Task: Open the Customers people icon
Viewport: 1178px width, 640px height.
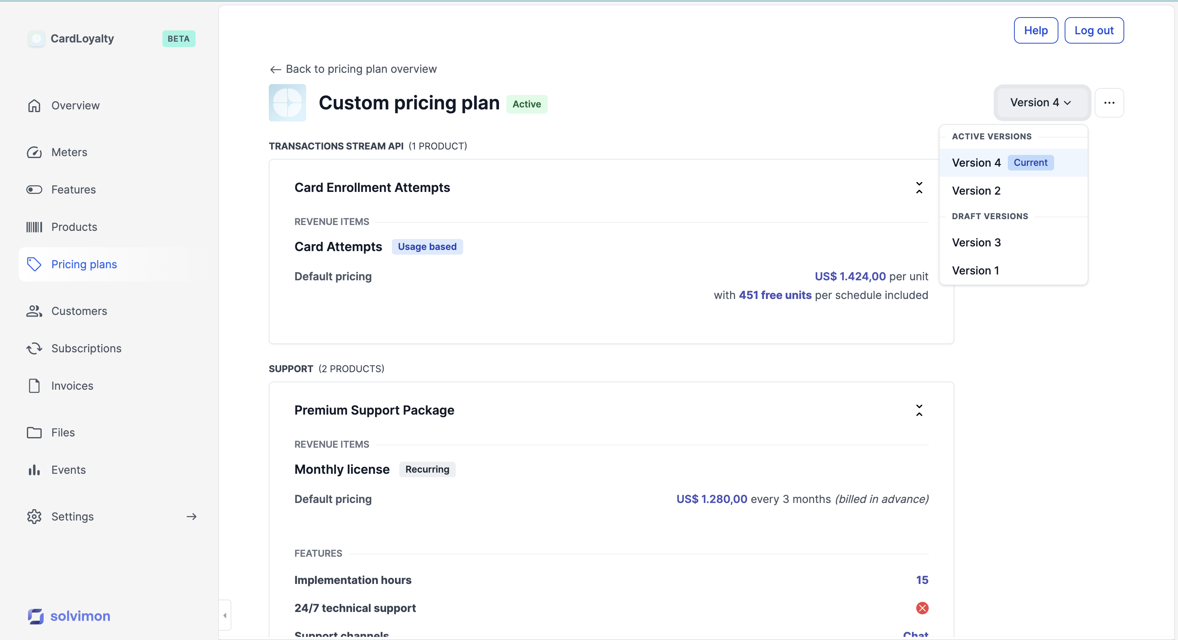Action: [34, 311]
